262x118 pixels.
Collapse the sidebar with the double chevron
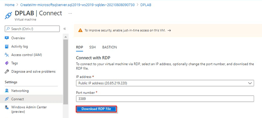tap(65, 29)
